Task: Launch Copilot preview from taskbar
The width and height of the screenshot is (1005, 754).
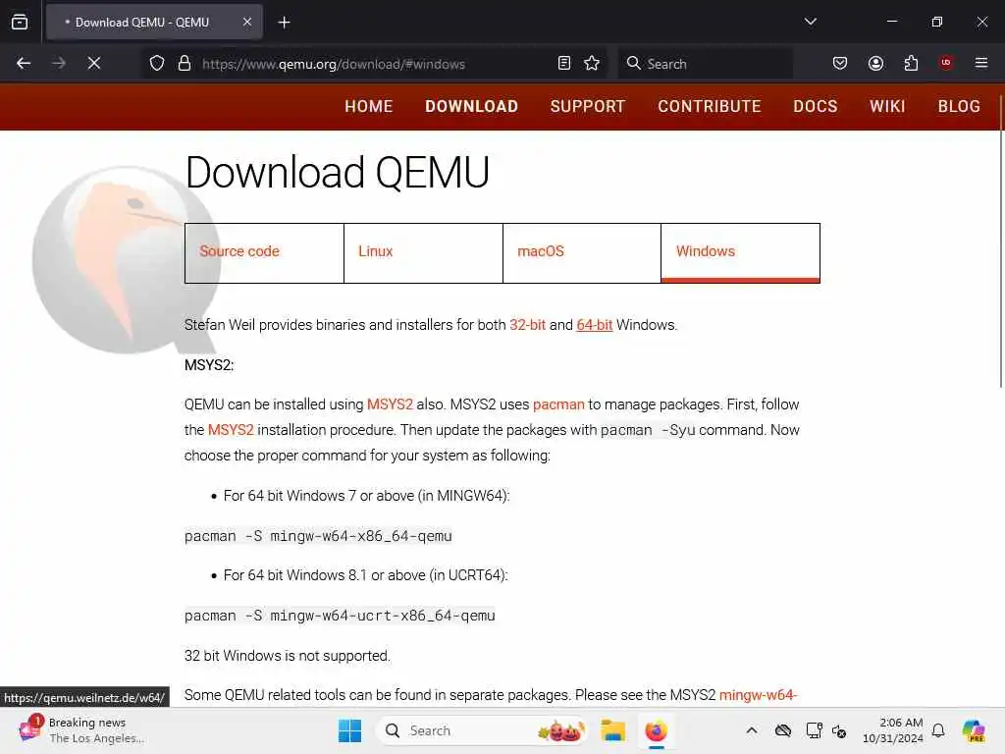Action: coord(975,730)
